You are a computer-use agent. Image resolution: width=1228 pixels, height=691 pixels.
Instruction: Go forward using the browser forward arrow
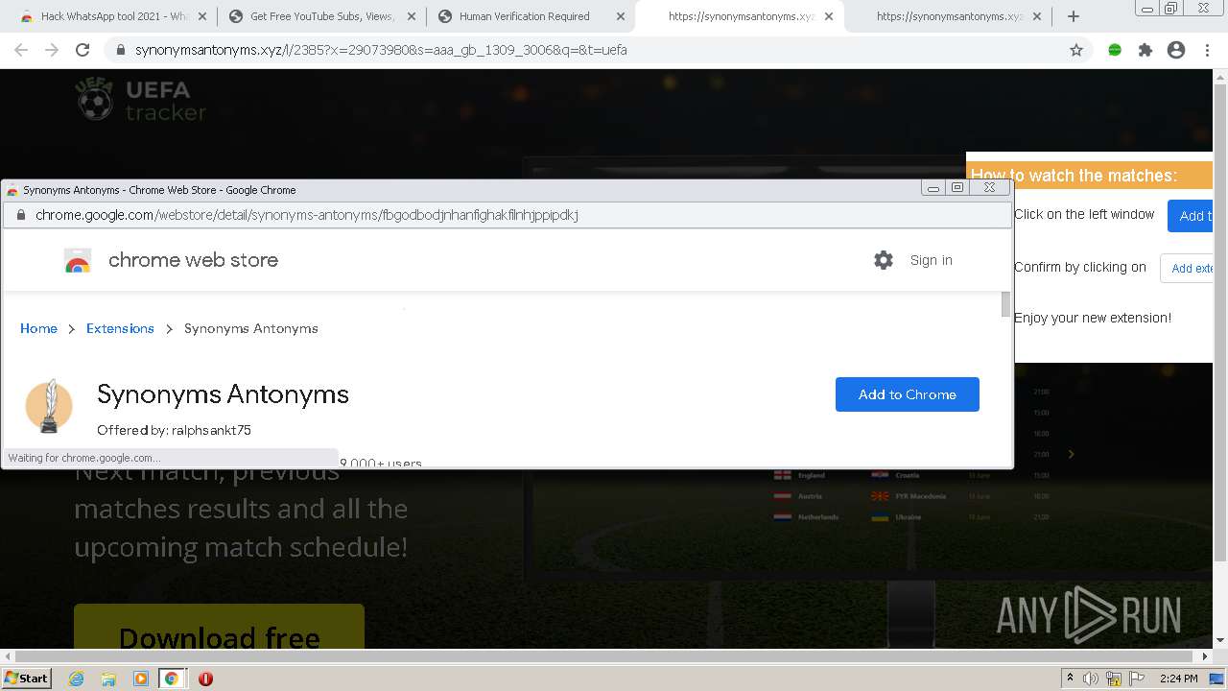pyautogui.click(x=52, y=50)
